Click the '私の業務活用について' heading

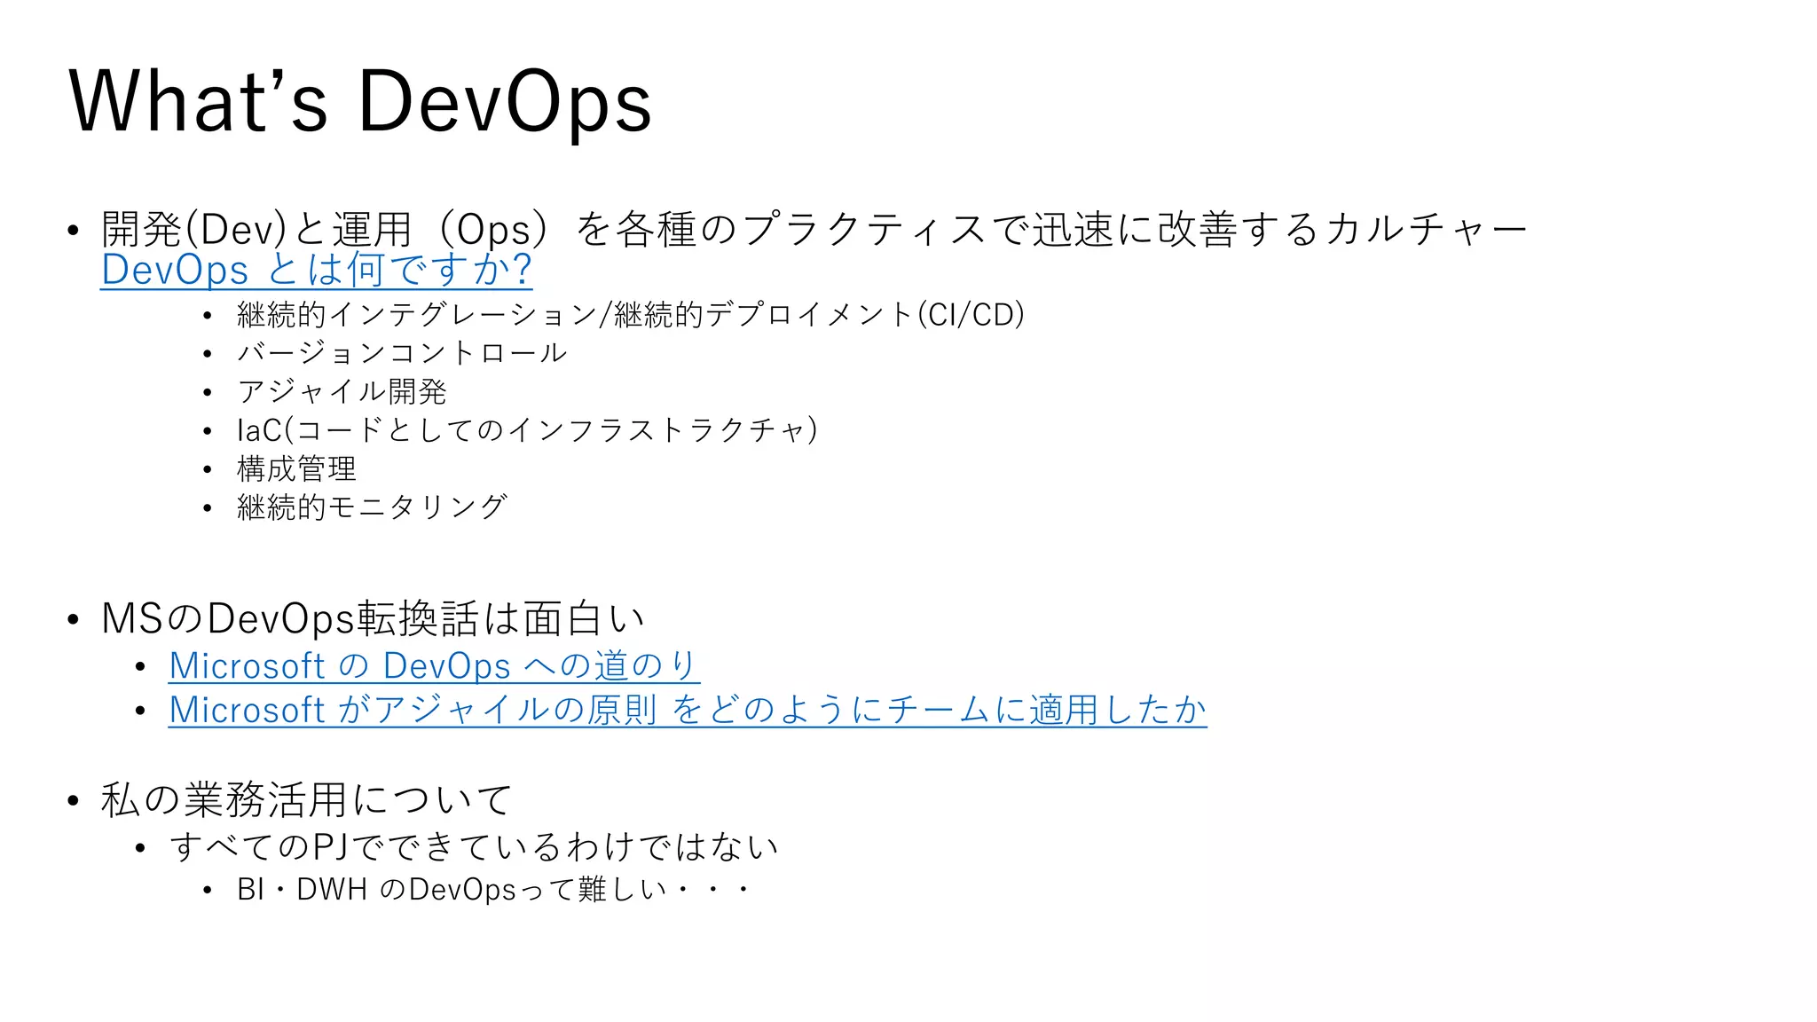(x=306, y=799)
